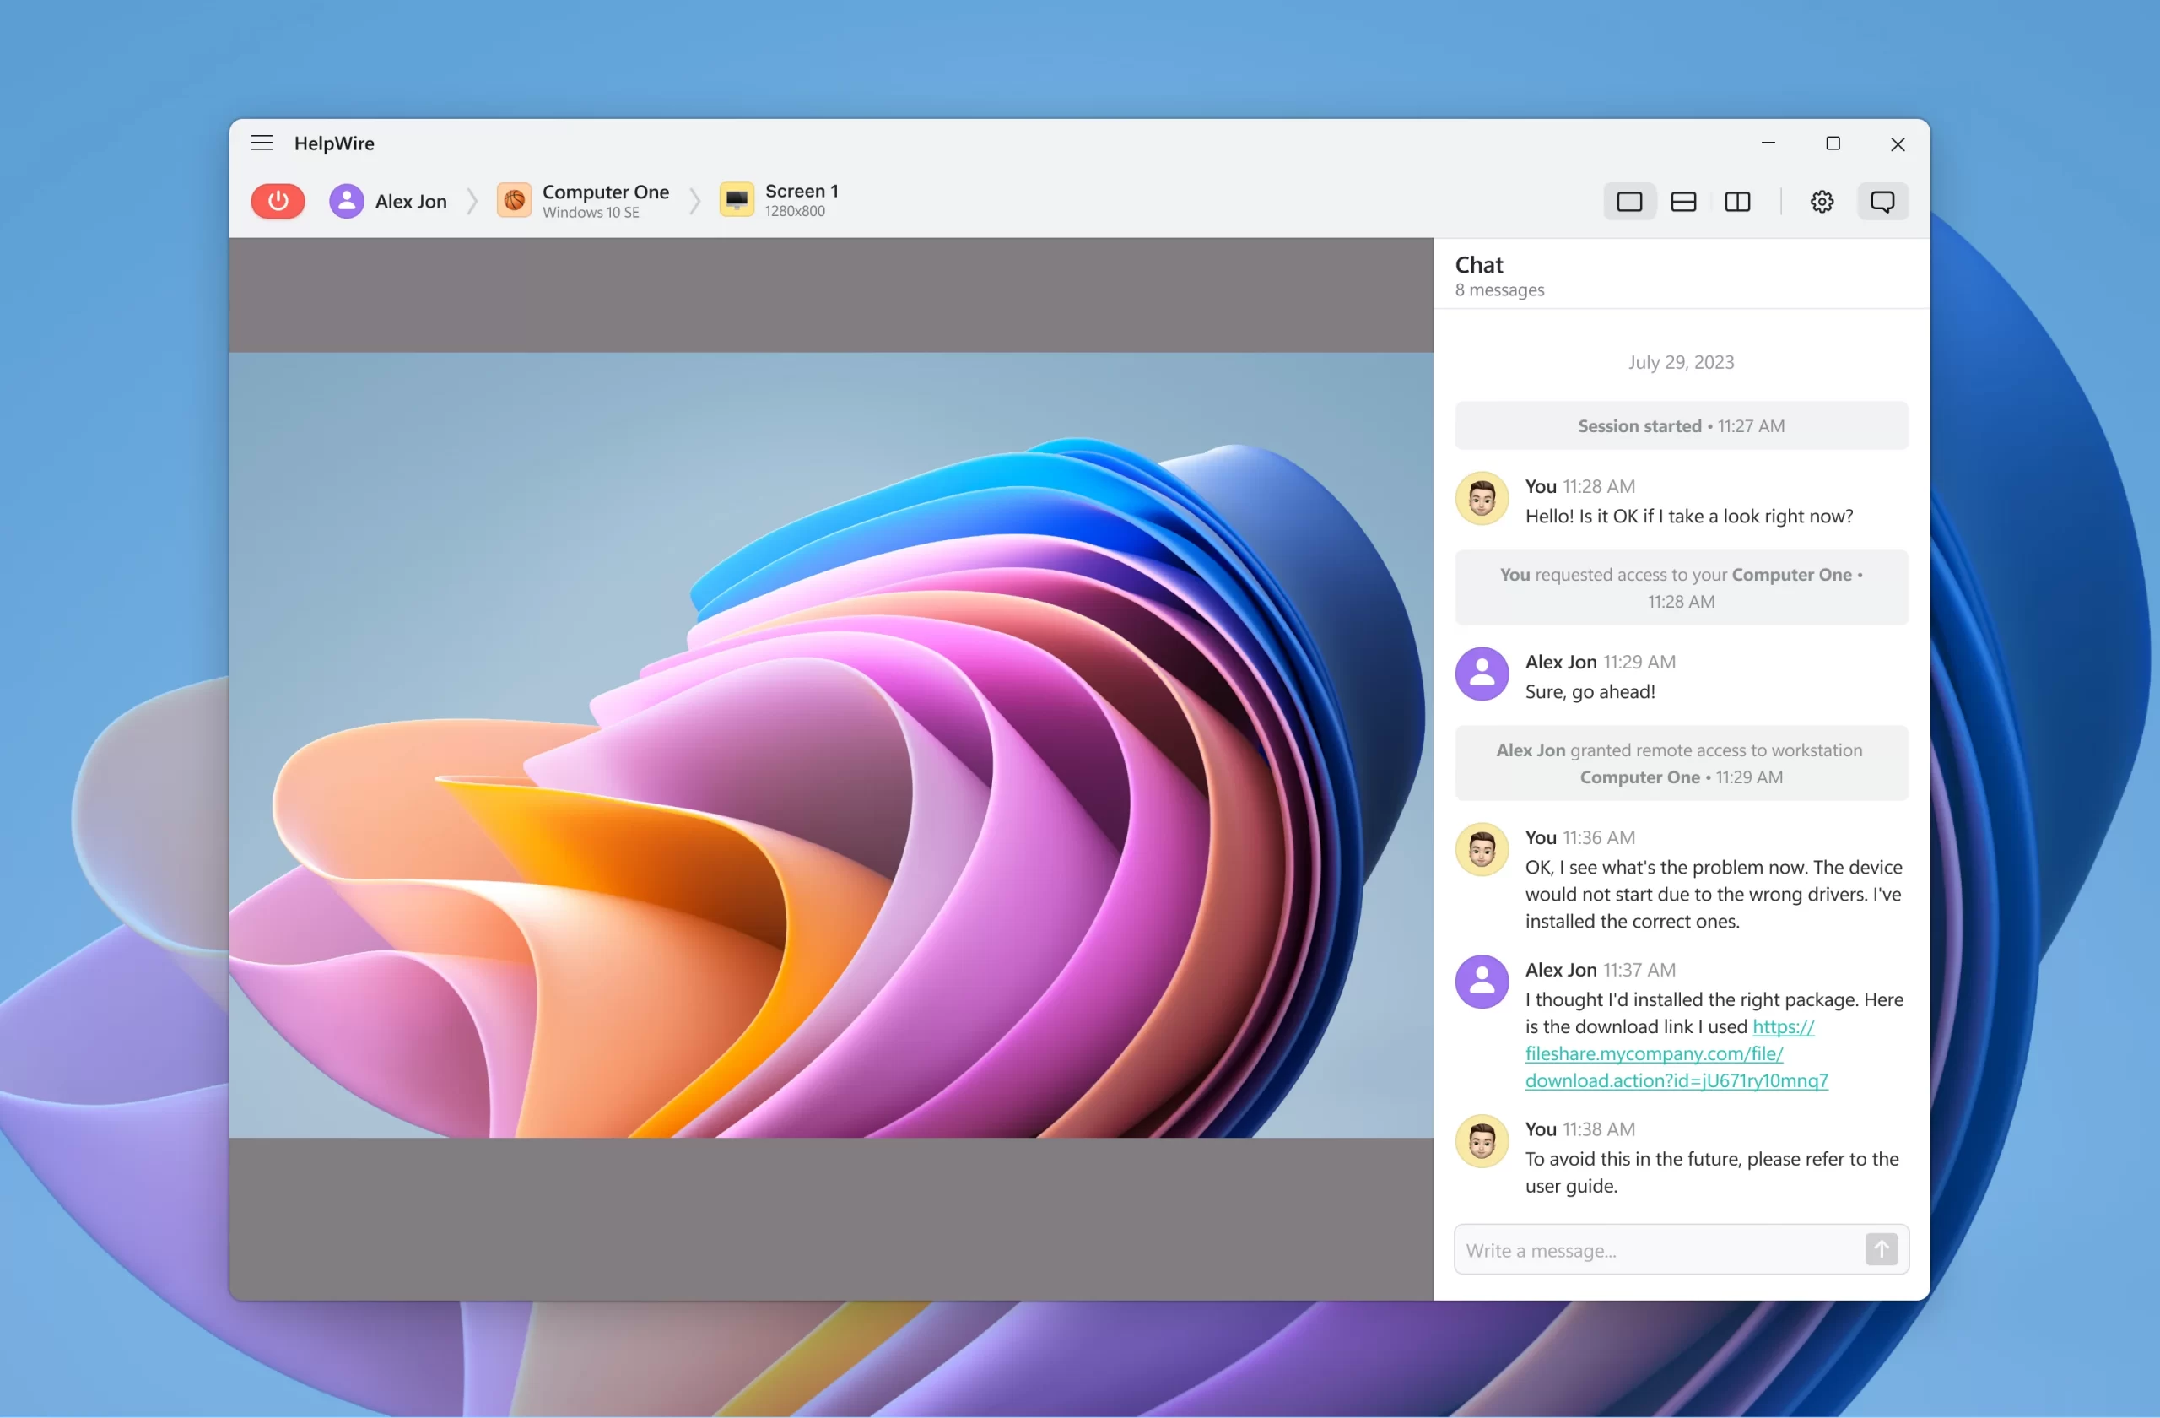Click 'You requested access' notice
Screen dimensions: 2160x1418
click(1681, 587)
